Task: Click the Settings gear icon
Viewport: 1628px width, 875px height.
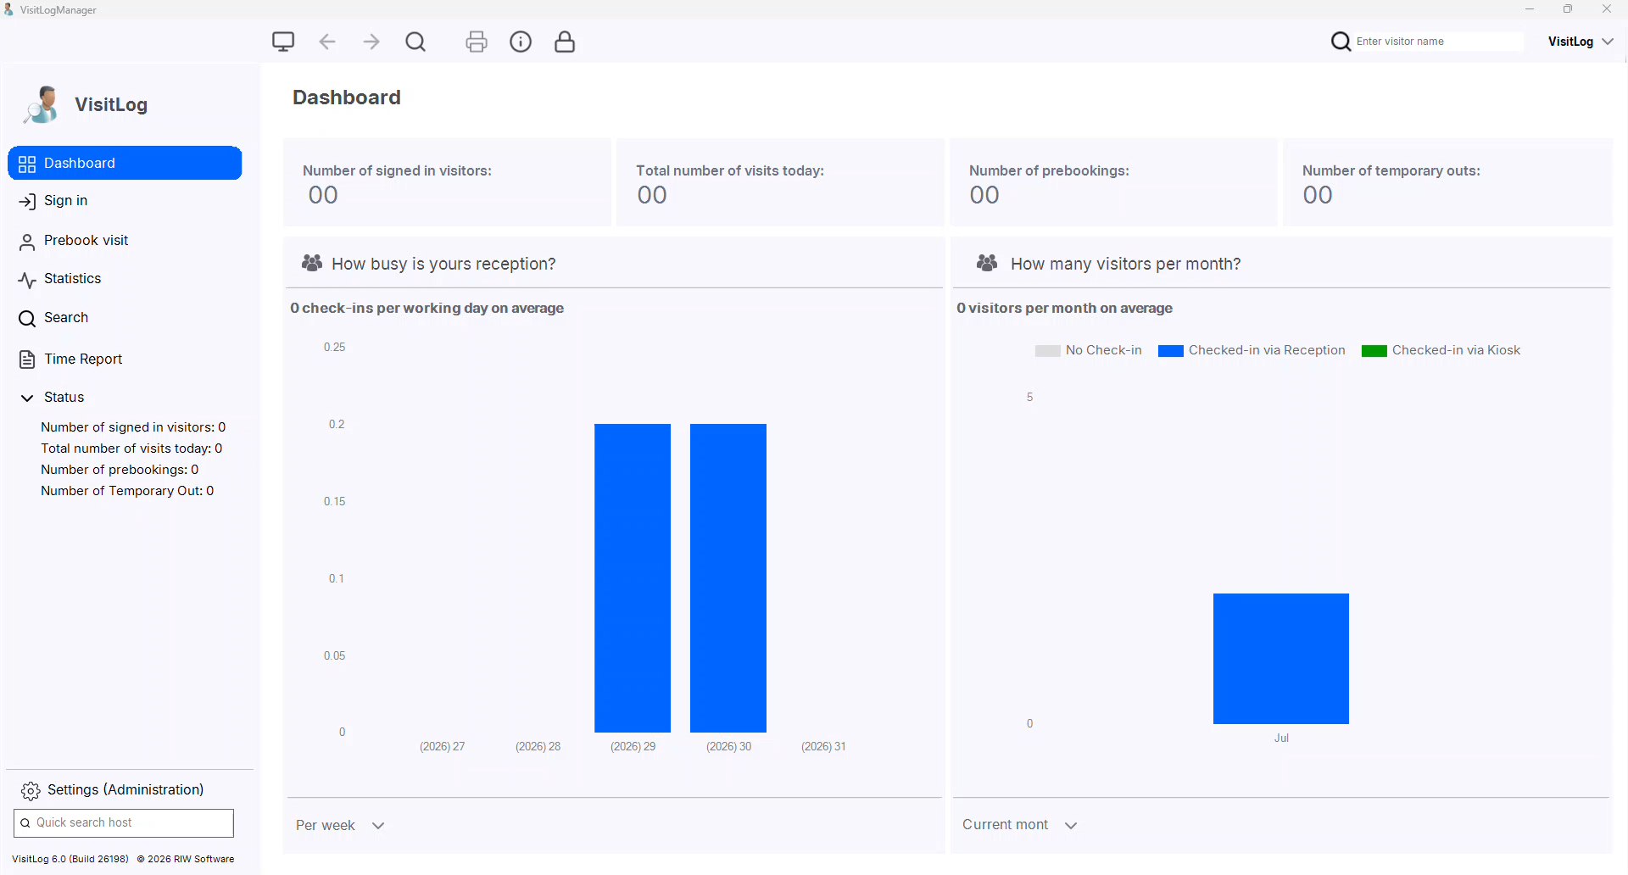Action: click(31, 790)
